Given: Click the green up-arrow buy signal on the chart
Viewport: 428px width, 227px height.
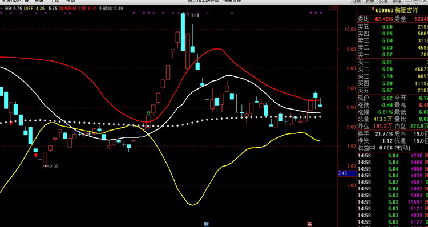Looking at the screenshot, I should pos(148,113).
